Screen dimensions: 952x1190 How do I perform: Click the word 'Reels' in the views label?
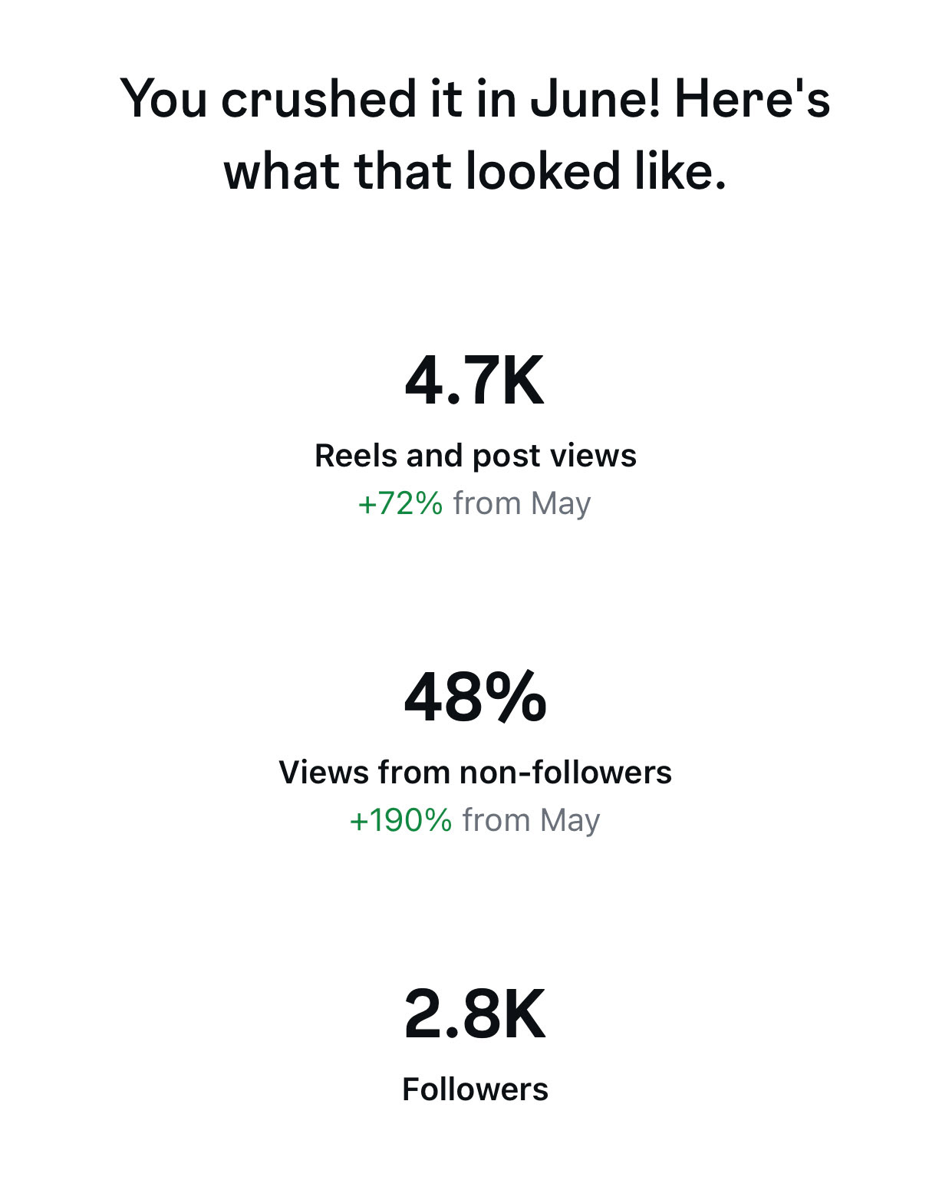tap(355, 456)
